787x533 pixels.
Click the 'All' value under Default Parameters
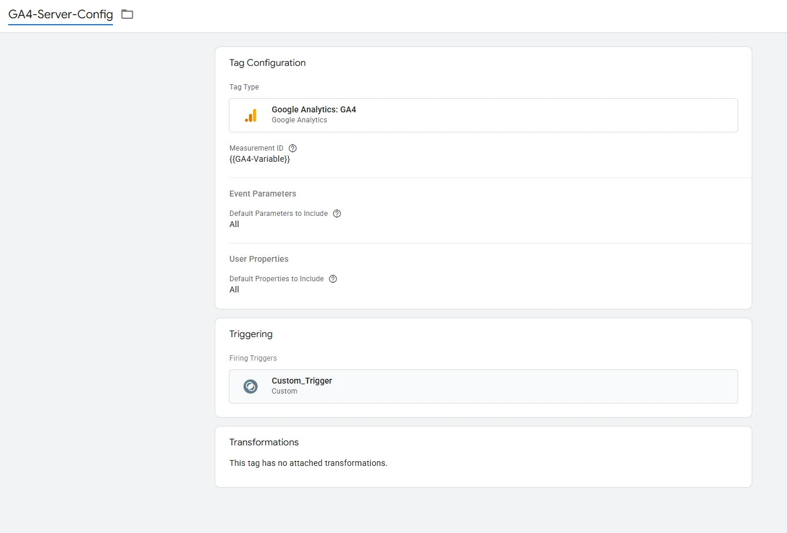[x=234, y=224]
